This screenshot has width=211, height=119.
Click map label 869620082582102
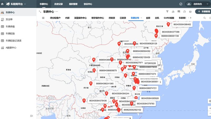tap(132, 110)
